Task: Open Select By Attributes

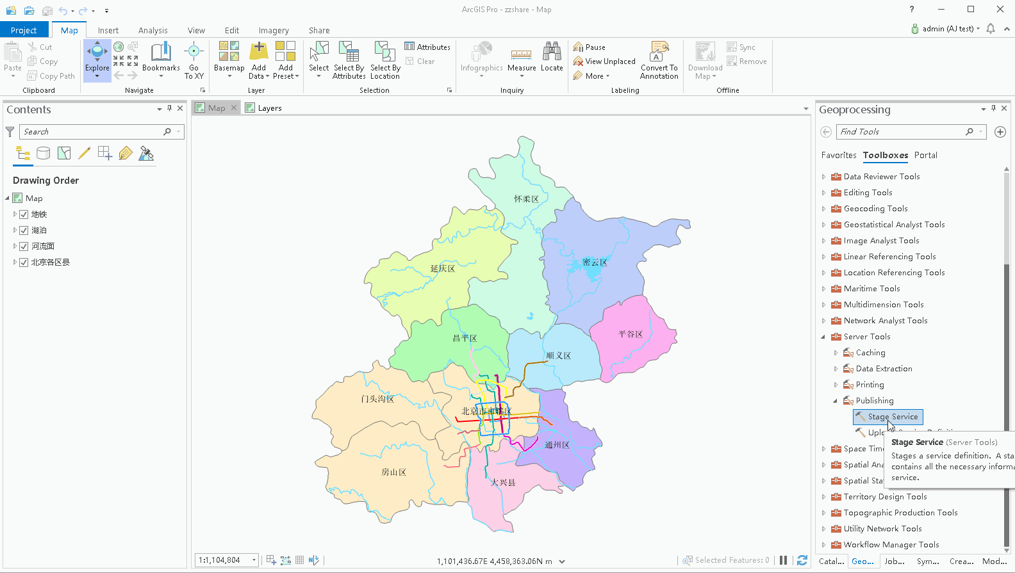Action: point(349,60)
